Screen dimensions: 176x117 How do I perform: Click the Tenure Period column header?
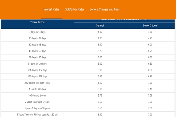coord(37,22)
